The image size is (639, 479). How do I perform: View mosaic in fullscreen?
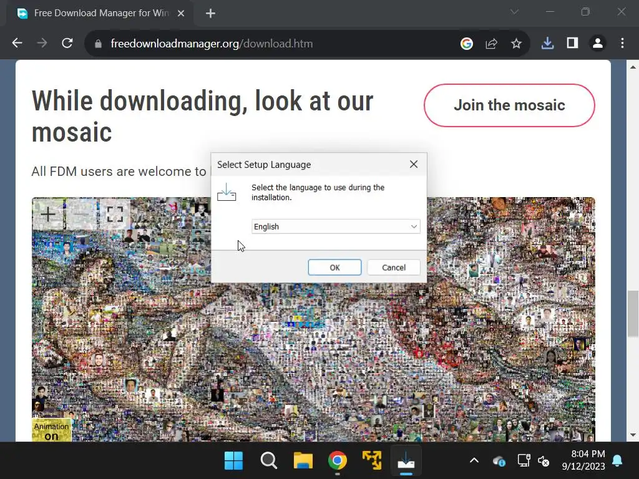click(115, 214)
